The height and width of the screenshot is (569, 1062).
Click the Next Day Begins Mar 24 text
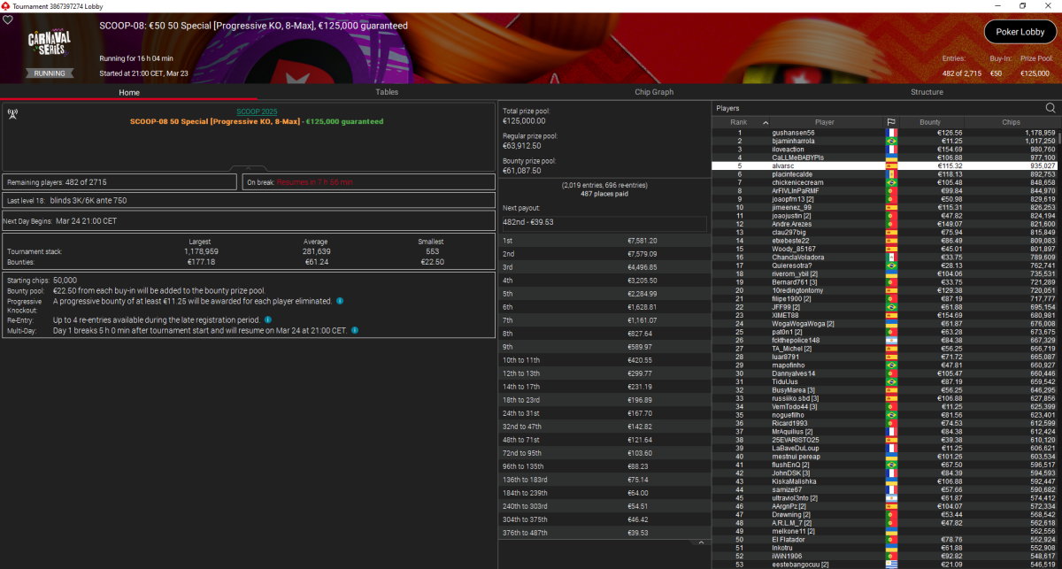point(61,221)
